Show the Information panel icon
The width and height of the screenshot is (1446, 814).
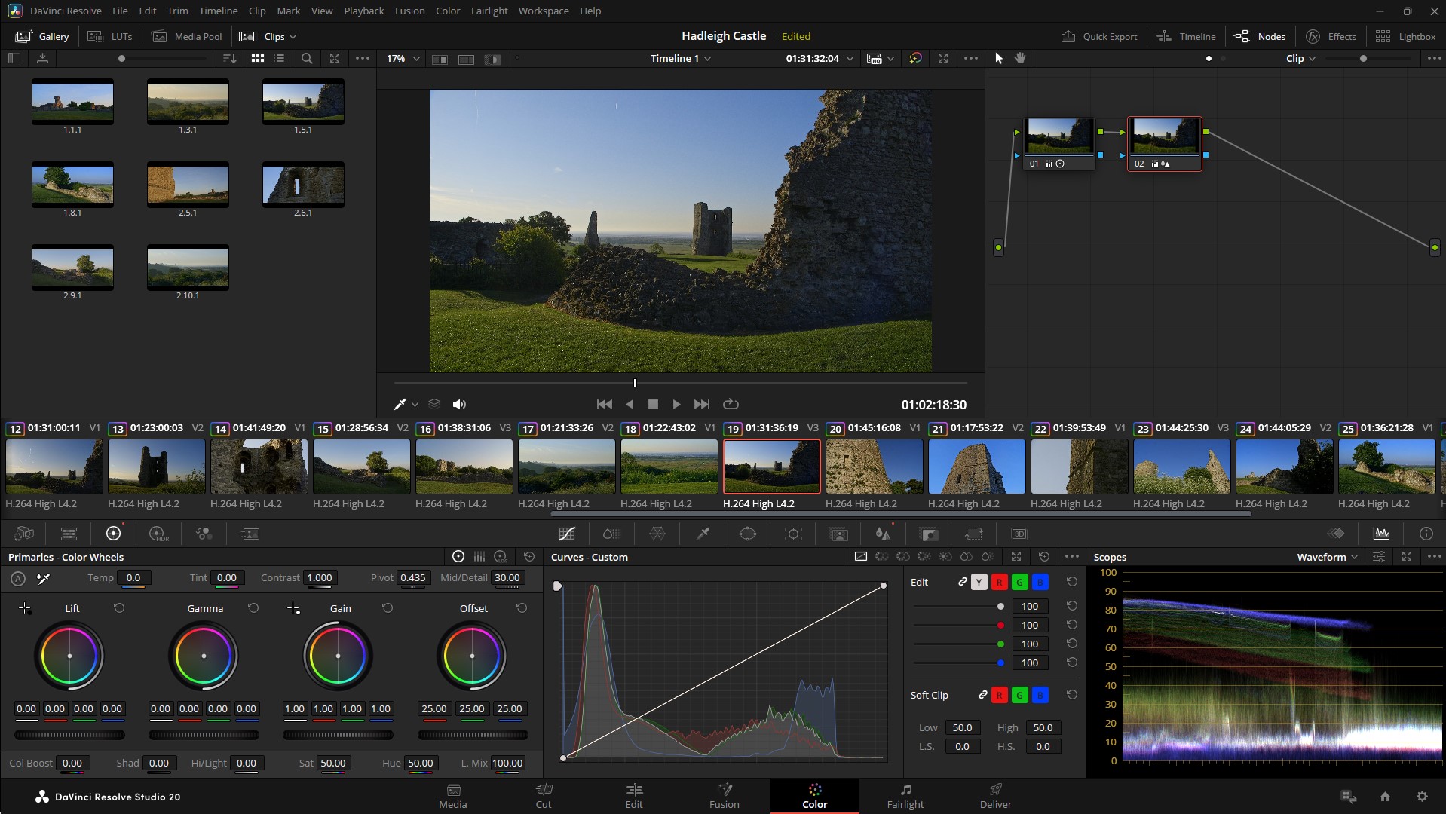[x=1426, y=534]
